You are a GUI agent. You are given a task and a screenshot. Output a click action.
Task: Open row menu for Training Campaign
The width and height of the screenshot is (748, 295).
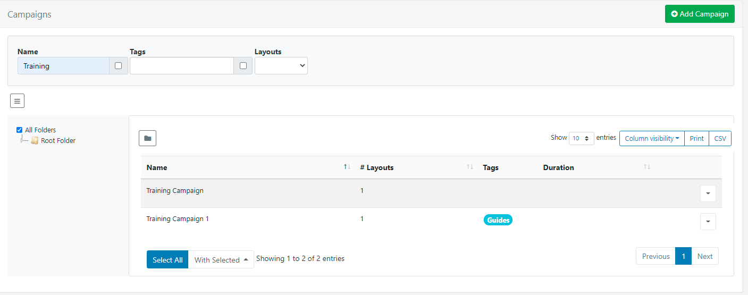tap(708, 194)
